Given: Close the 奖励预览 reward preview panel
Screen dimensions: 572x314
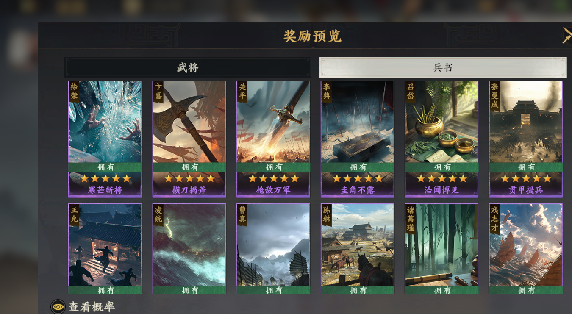Looking at the screenshot, I should [x=567, y=36].
